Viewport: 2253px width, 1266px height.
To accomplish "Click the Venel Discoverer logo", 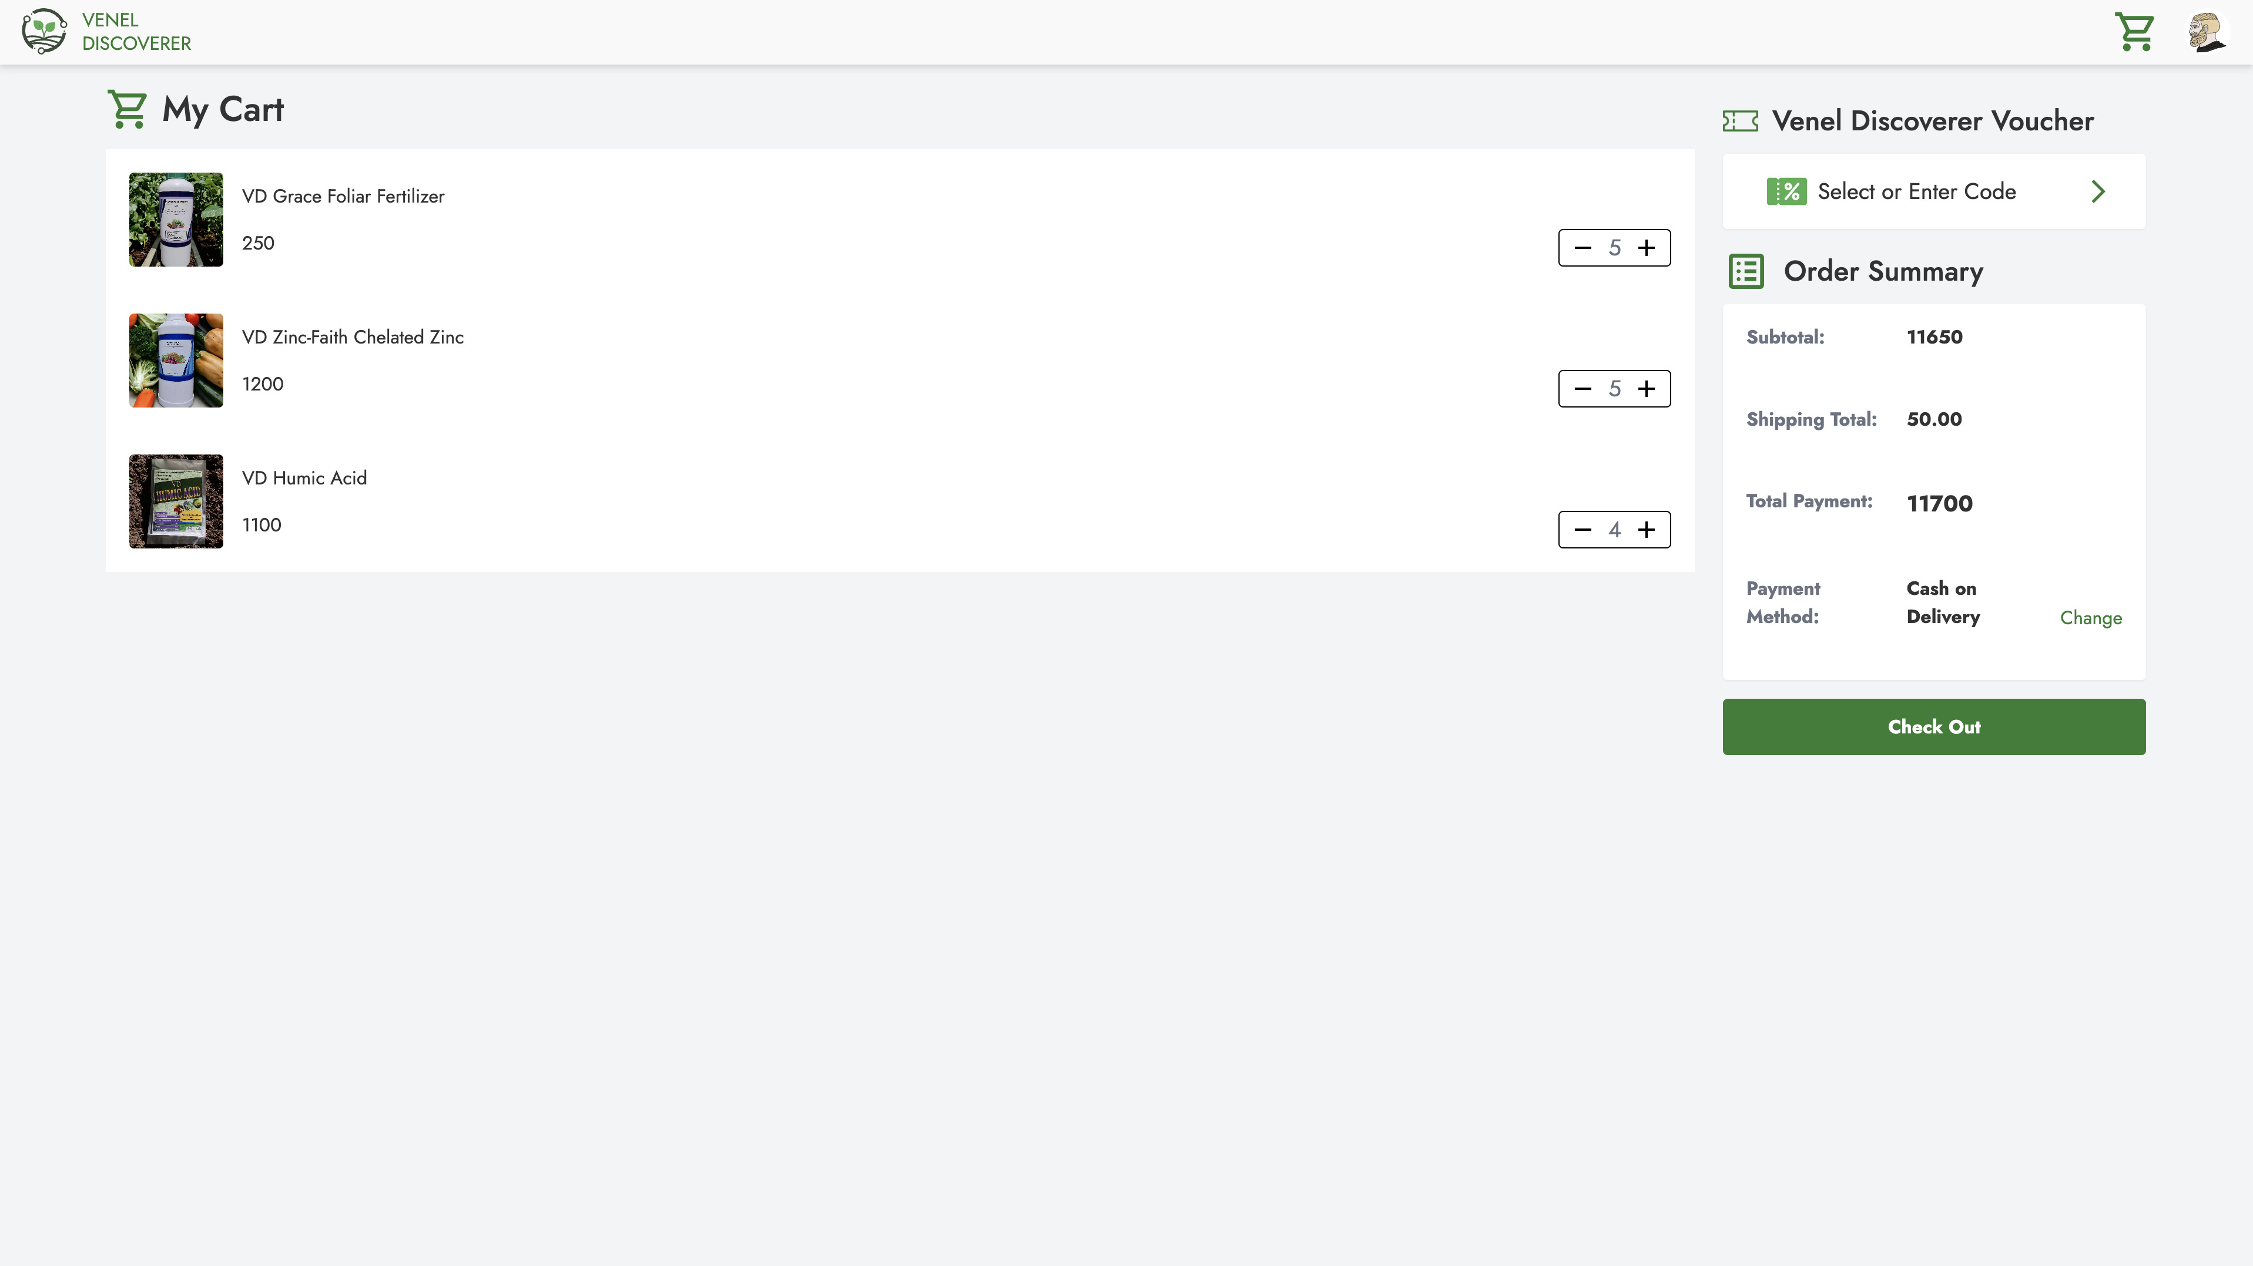I will coord(43,32).
